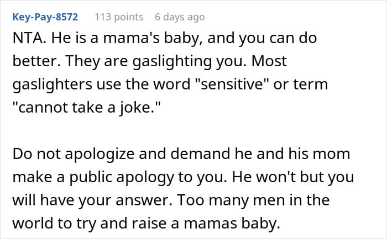Click the 6 days ago timestamp
Image resolution: width=387 pixels, height=239 pixels.
pos(180,17)
